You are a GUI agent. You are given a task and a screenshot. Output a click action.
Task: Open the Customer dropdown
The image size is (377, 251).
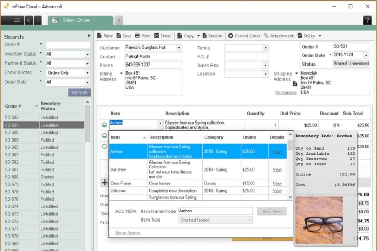click(x=179, y=48)
